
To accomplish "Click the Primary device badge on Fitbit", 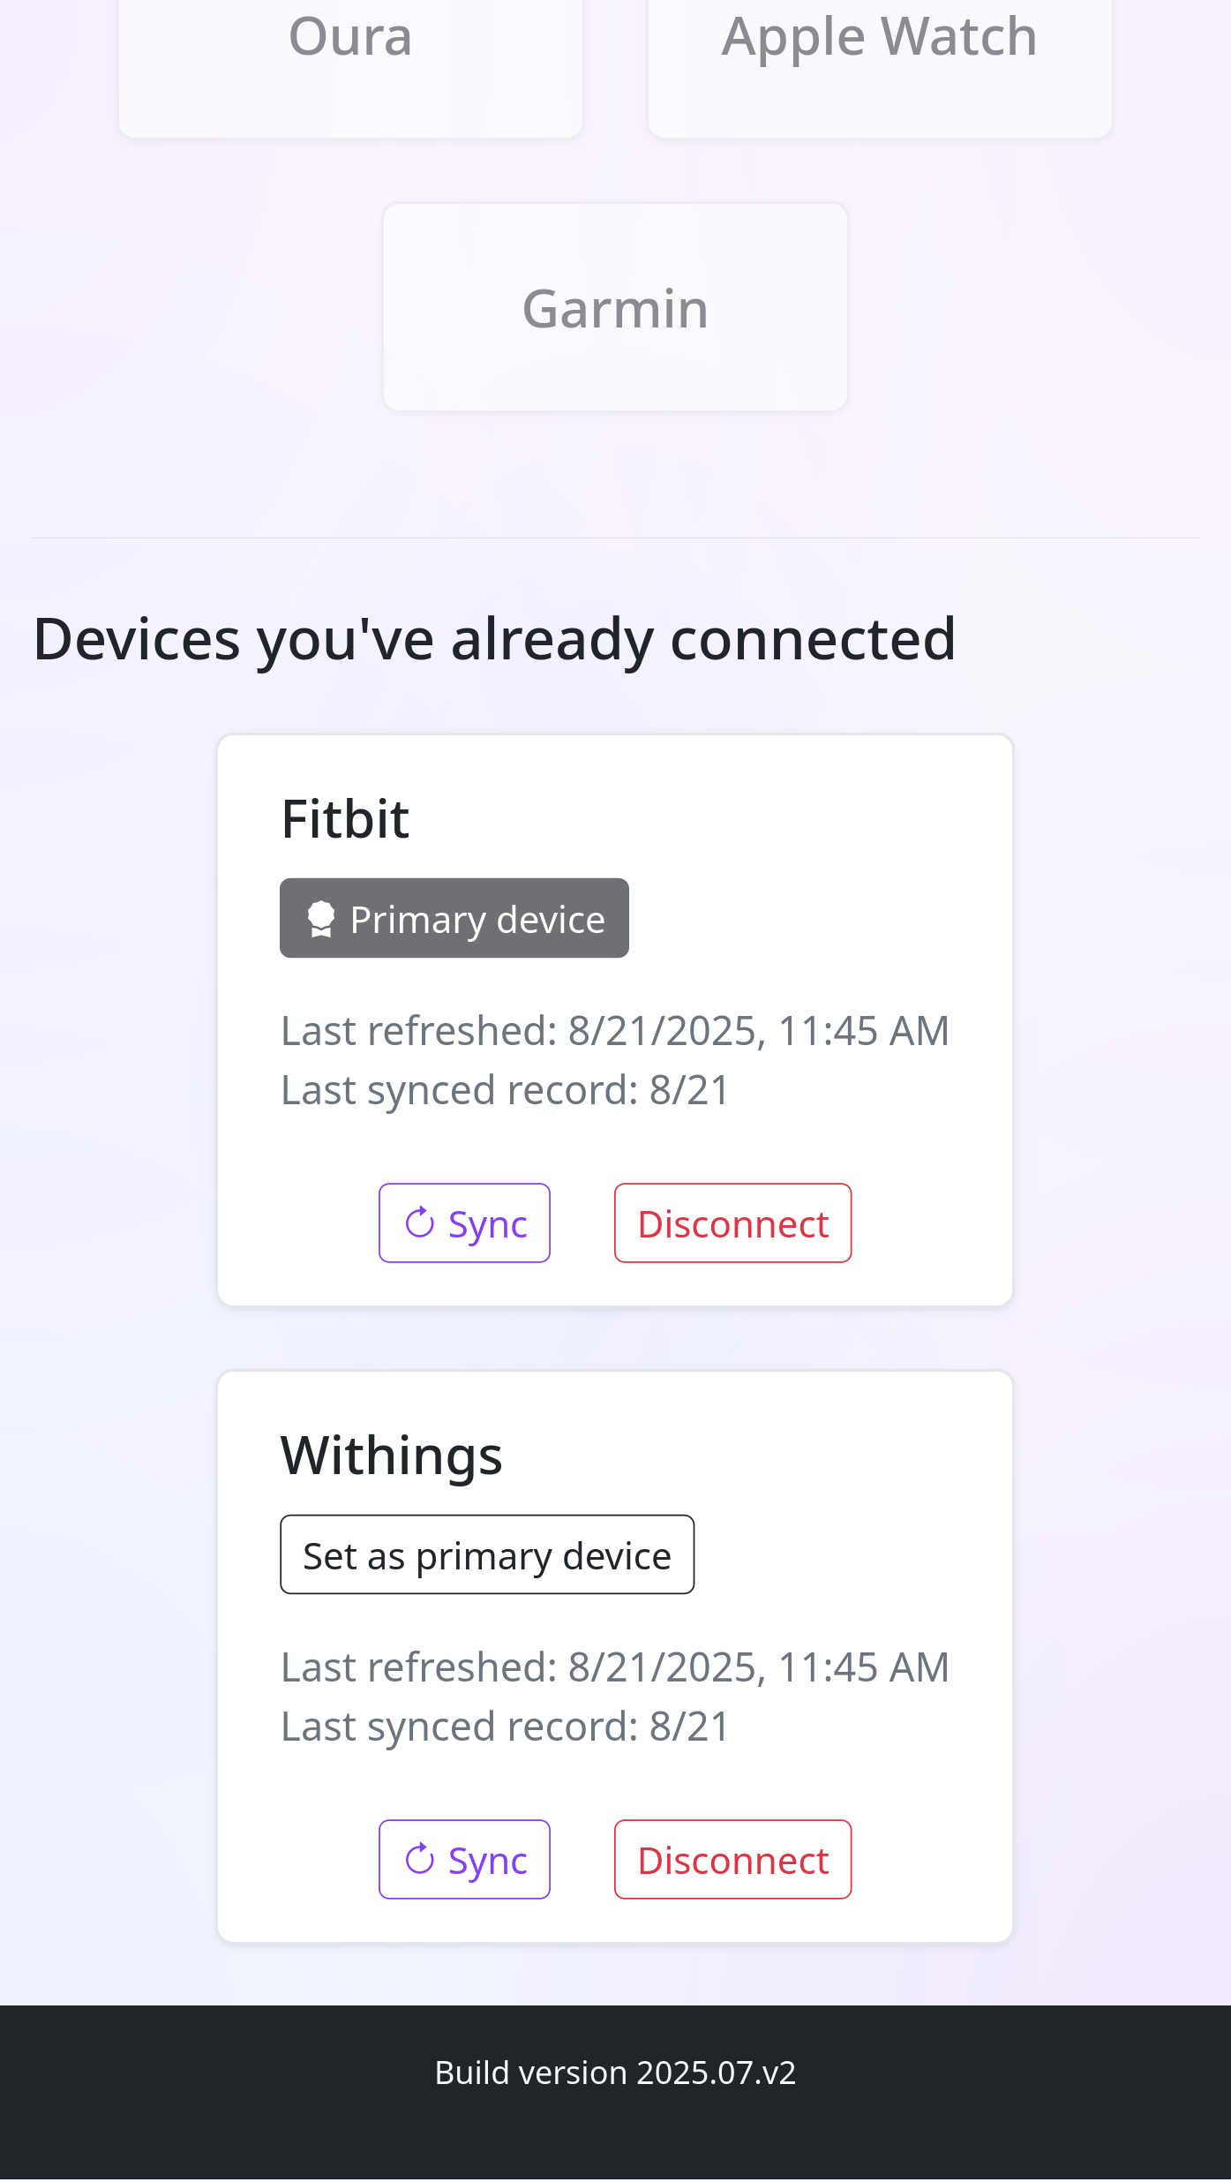I will [454, 918].
